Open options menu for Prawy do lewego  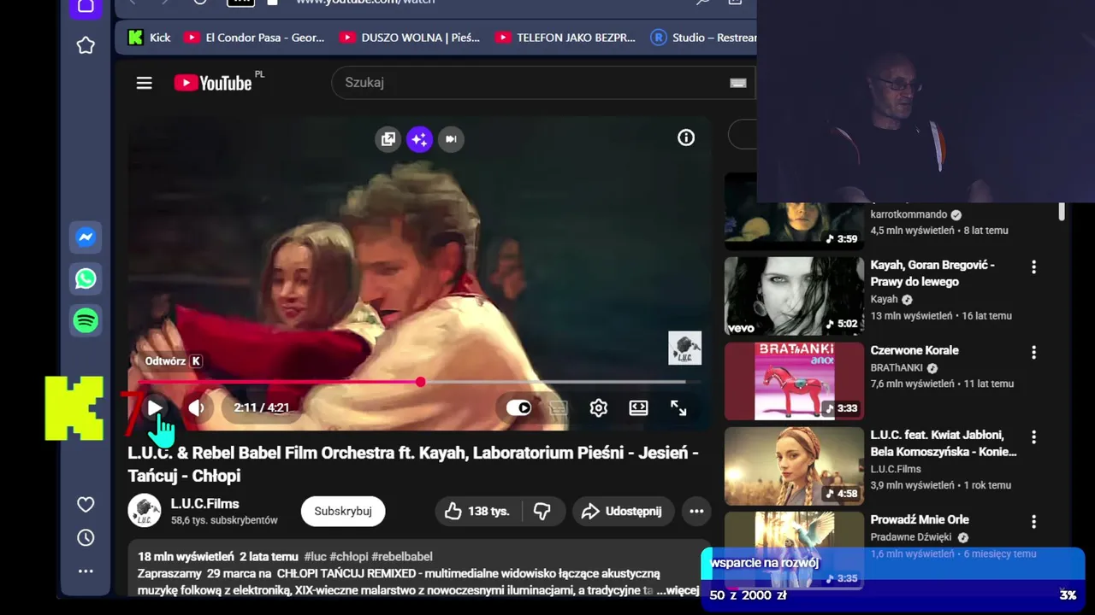point(1033,267)
